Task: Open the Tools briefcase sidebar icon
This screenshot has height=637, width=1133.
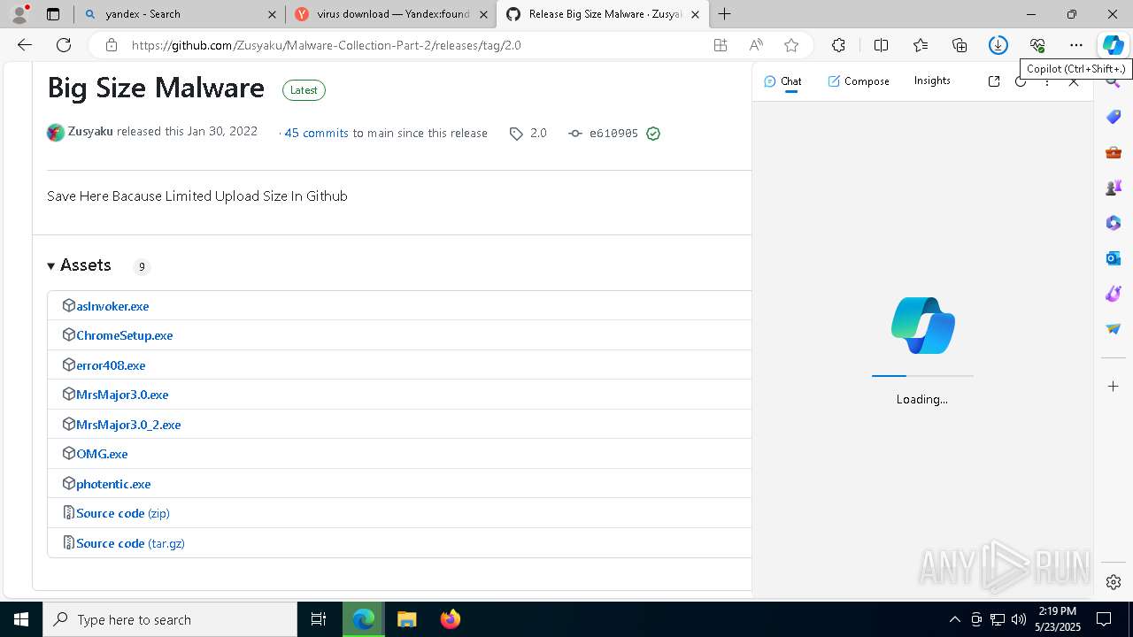Action: 1114,152
